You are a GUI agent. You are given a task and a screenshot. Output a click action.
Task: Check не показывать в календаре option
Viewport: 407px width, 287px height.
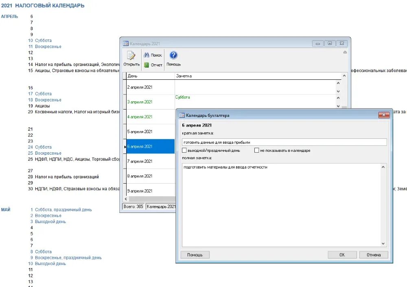tap(257, 150)
